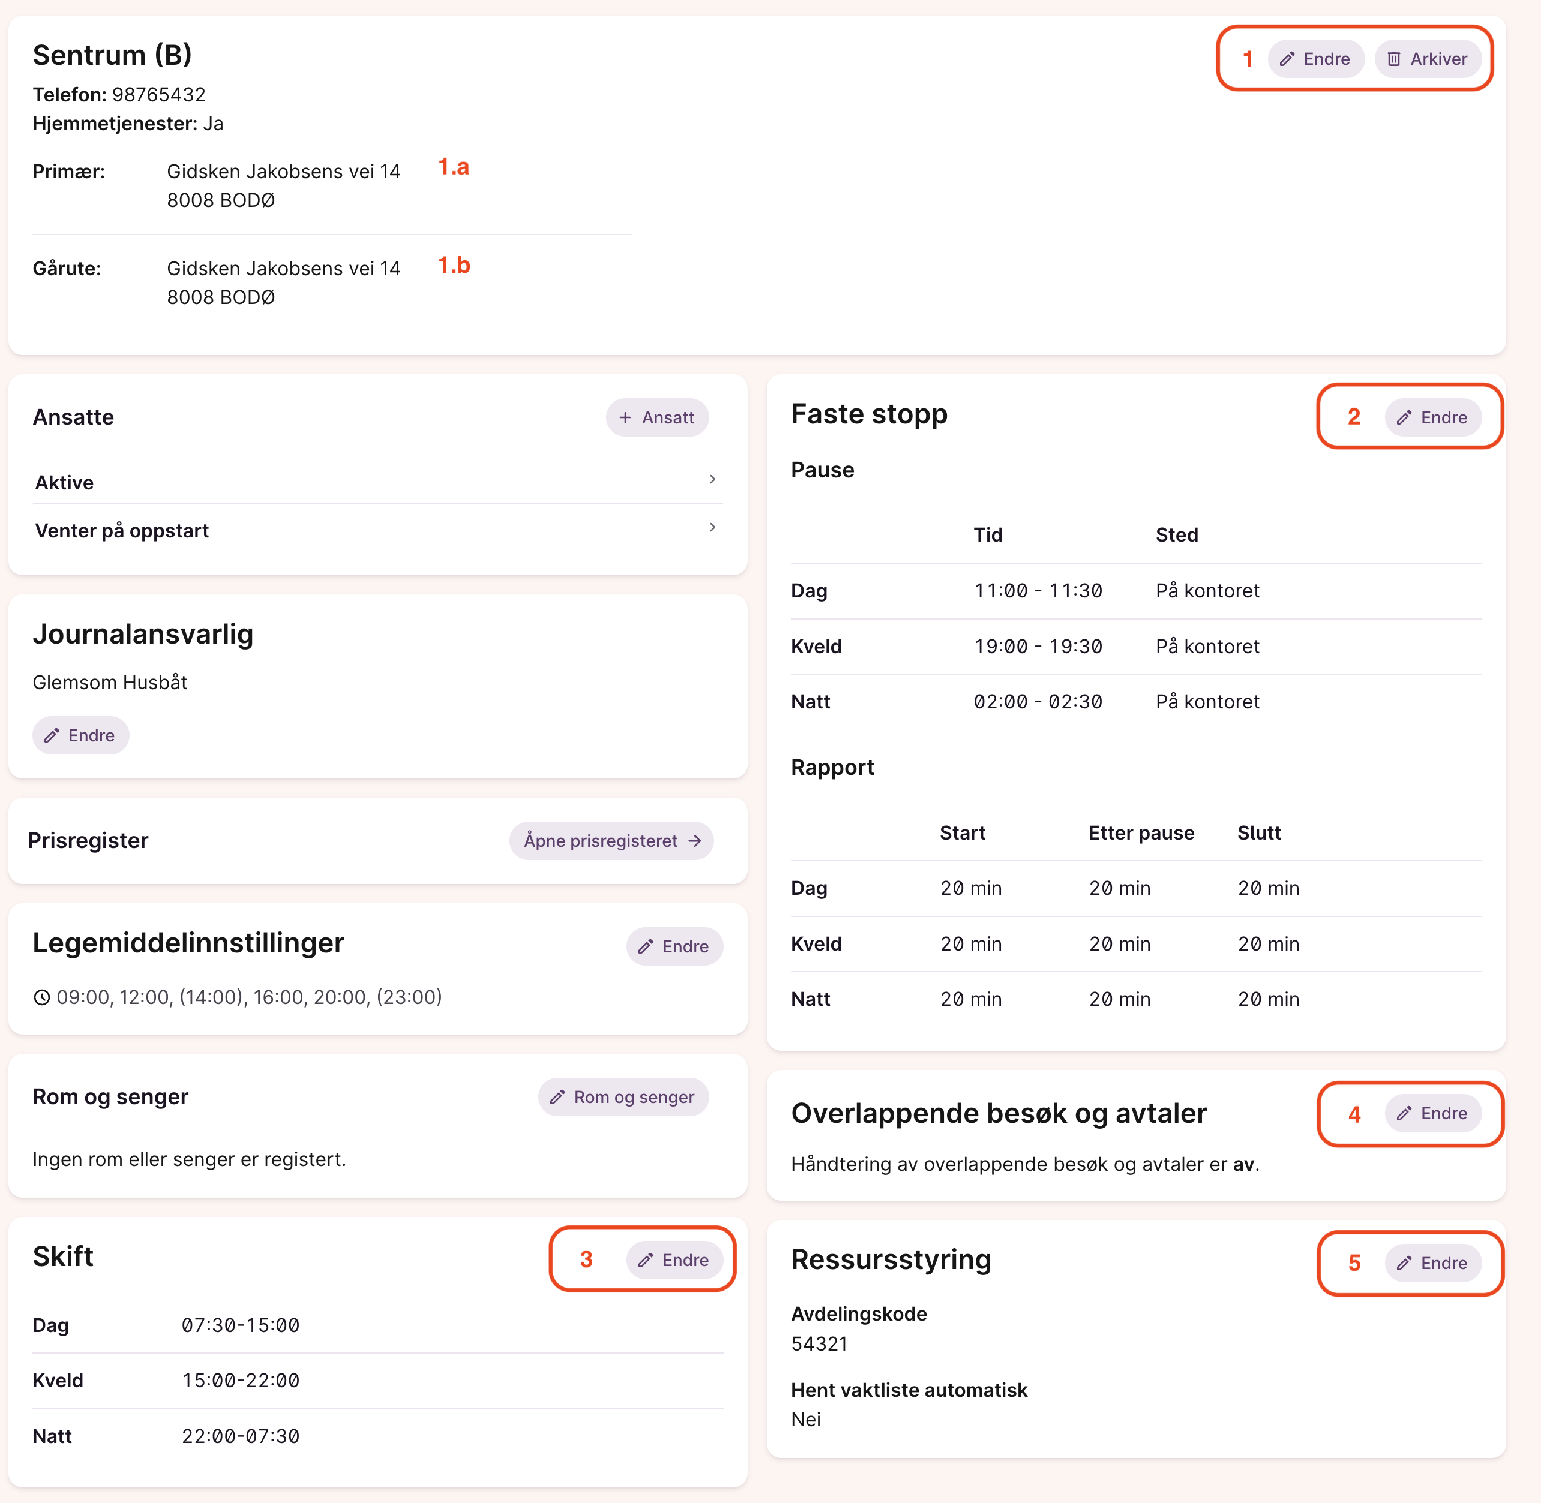This screenshot has width=1541, height=1503.
Task: Click the Avdelingskode value 54321
Action: point(819,1343)
